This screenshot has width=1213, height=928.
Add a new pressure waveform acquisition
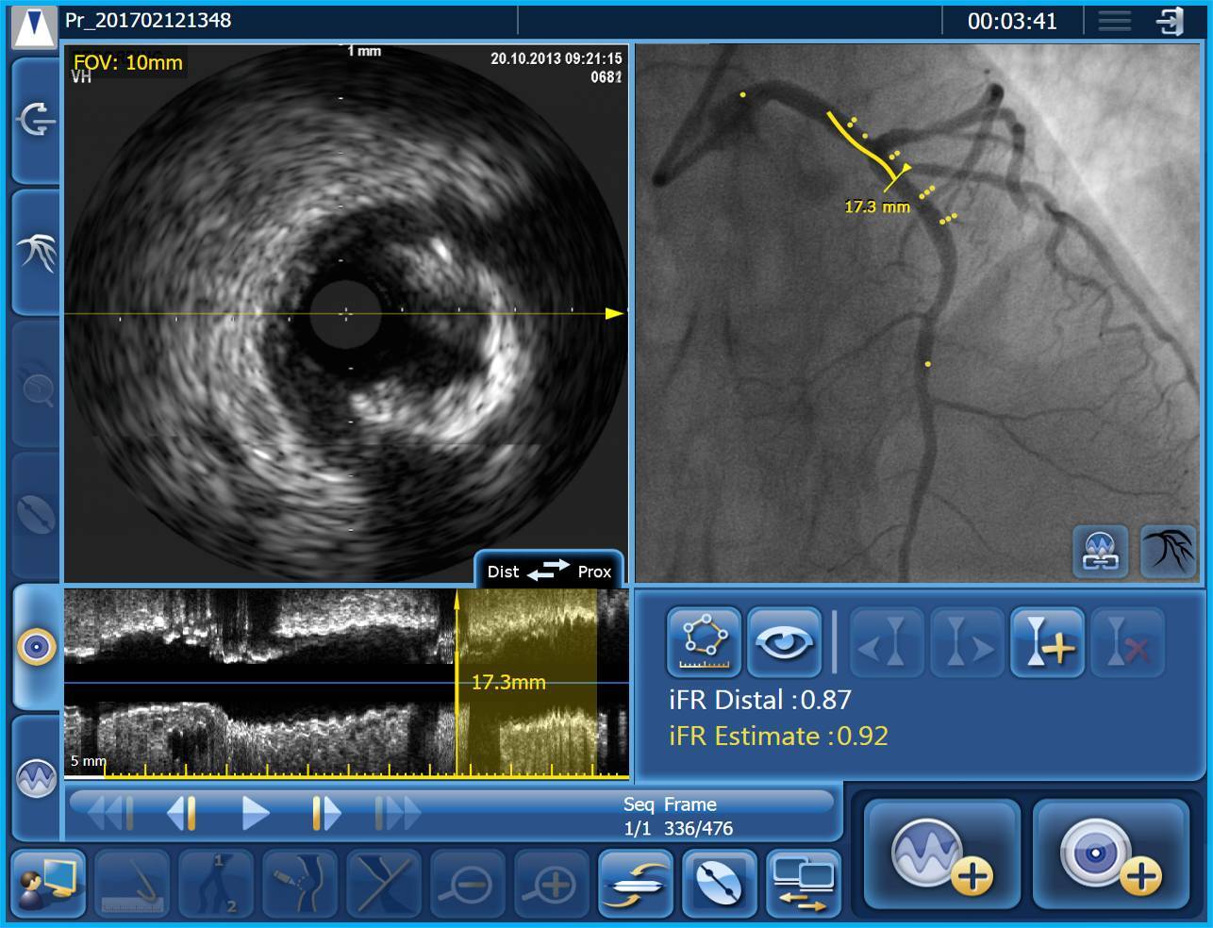click(x=941, y=855)
